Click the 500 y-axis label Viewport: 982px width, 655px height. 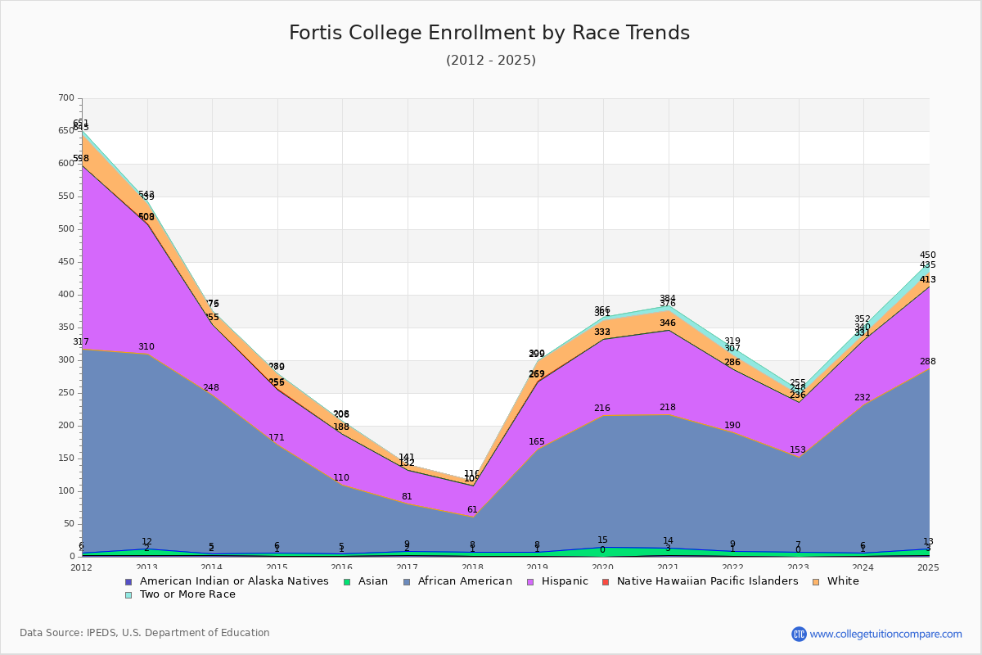tap(66, 229)
